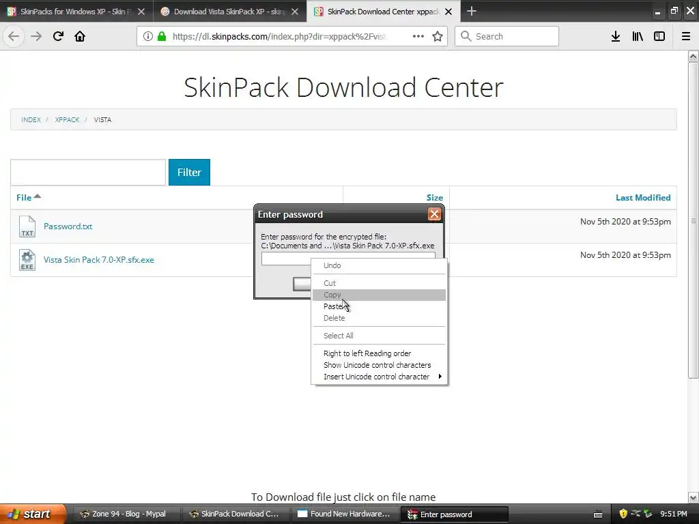Click the keyboard icon in system tray
699x524 pixels.
598,514
